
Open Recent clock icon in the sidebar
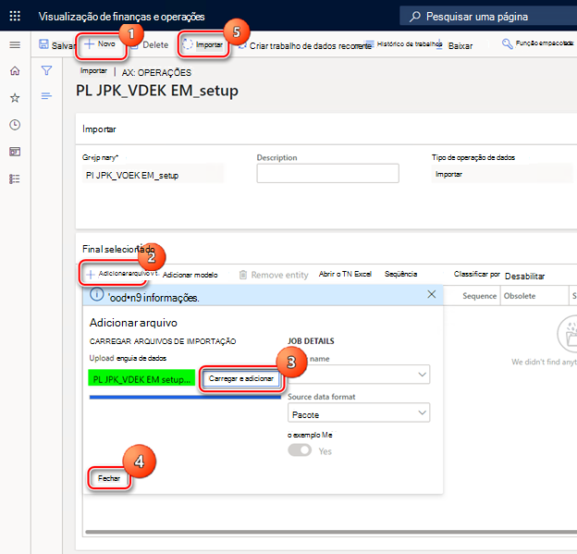point(15,125)
